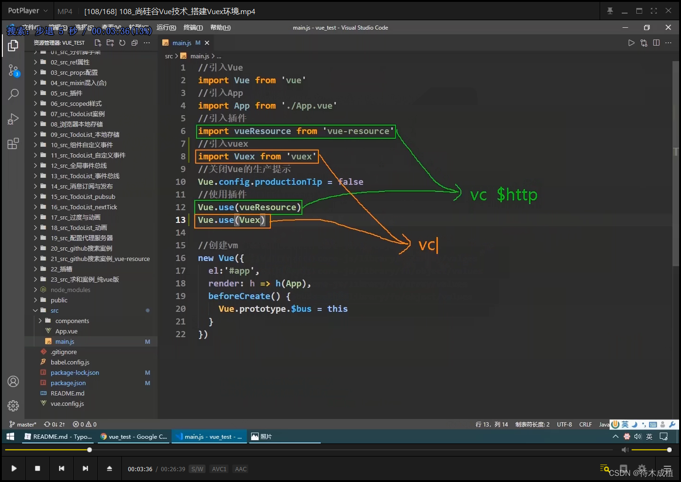Mute the PotPlayer volume speaker
This screenshot has height=482, width=681.
[x=625, y=450]
